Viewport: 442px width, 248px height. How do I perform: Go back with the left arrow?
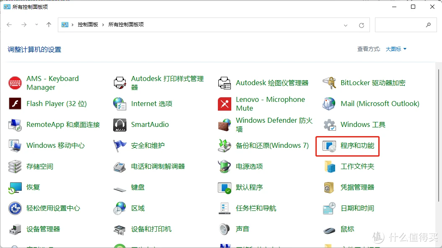coord(9,25)
